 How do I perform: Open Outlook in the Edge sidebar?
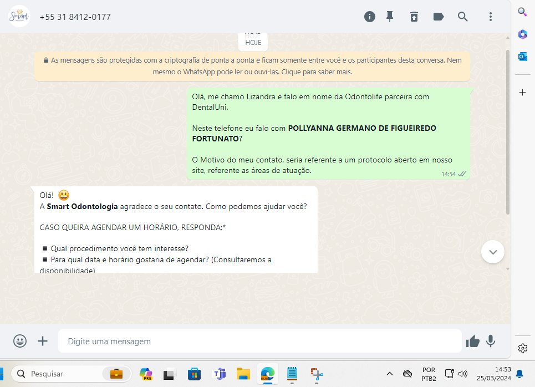click(522, 57)
